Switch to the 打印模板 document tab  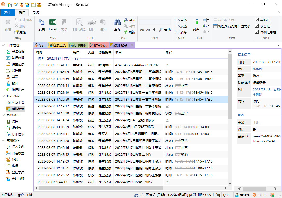pyautogui.click(x=78, y=45)
